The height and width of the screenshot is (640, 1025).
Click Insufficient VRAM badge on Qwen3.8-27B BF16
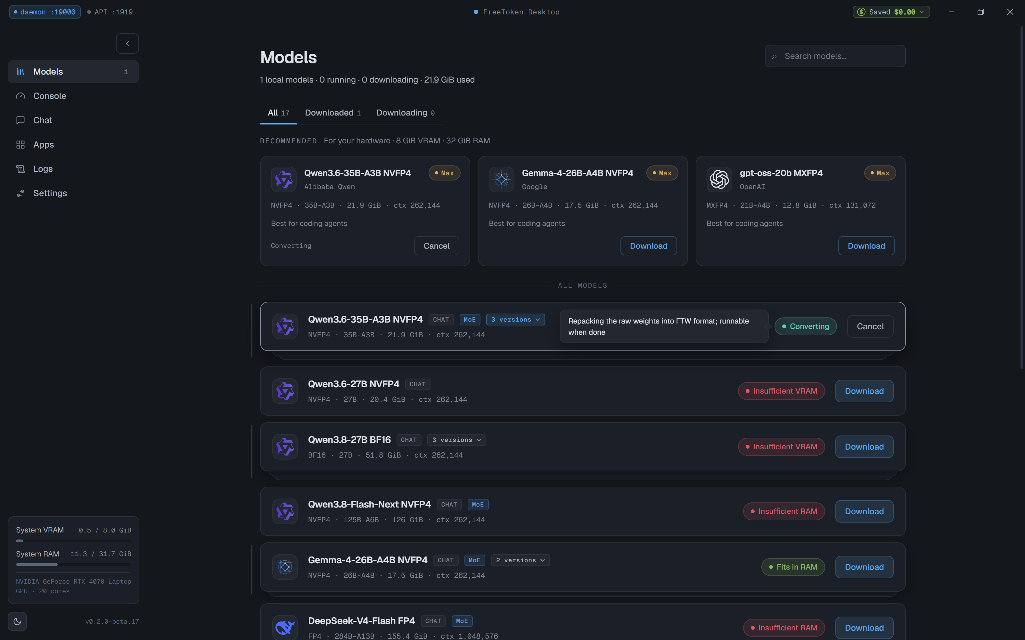781,447
